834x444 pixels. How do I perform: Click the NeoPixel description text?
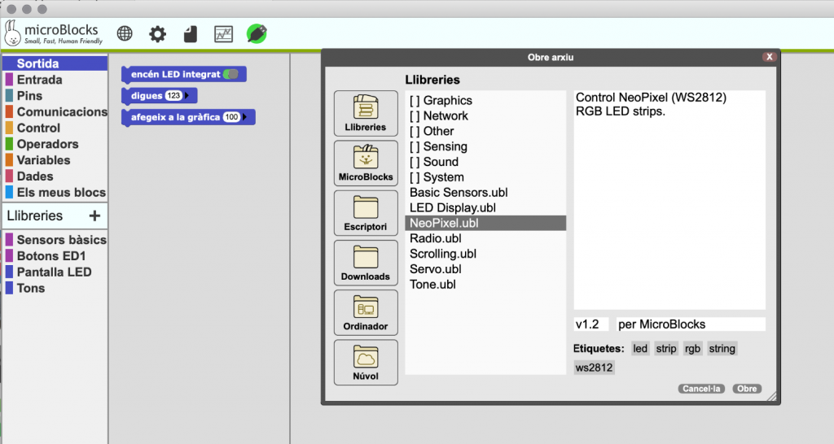tap(651, 104)
